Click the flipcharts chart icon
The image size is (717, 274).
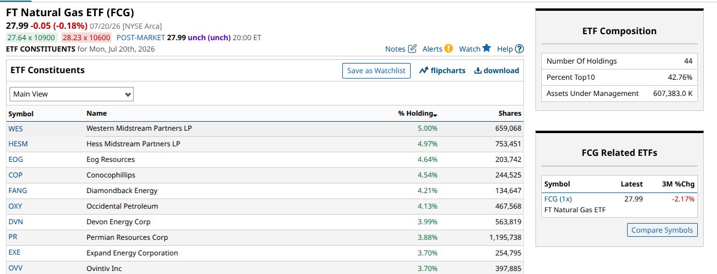423,70
